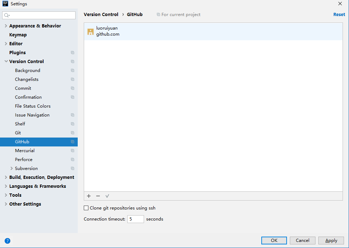The image size is (349, 248).
Task: Select the Commit settings item
Action: (x=23, y=88)
